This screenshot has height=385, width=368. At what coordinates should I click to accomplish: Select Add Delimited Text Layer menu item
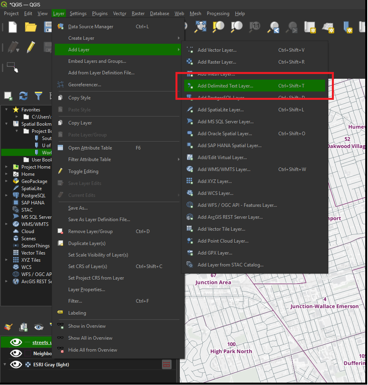[254, 86]
